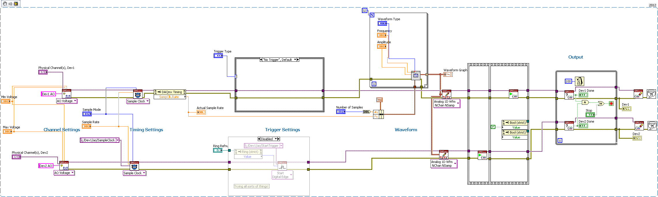Open the "No Trigger", Default case selector
658x197 pixels.
coord(279,60)
